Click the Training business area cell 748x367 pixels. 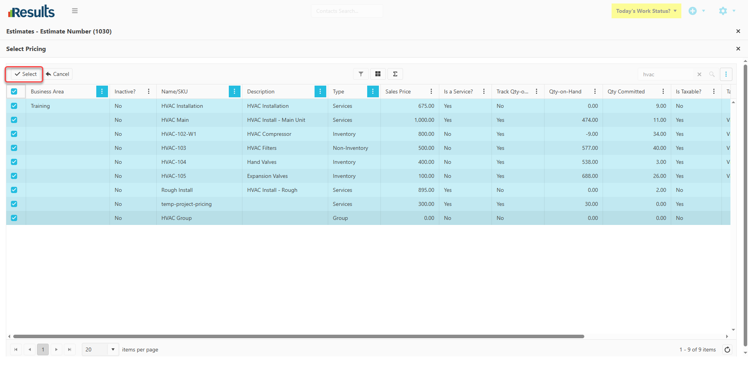68,106
